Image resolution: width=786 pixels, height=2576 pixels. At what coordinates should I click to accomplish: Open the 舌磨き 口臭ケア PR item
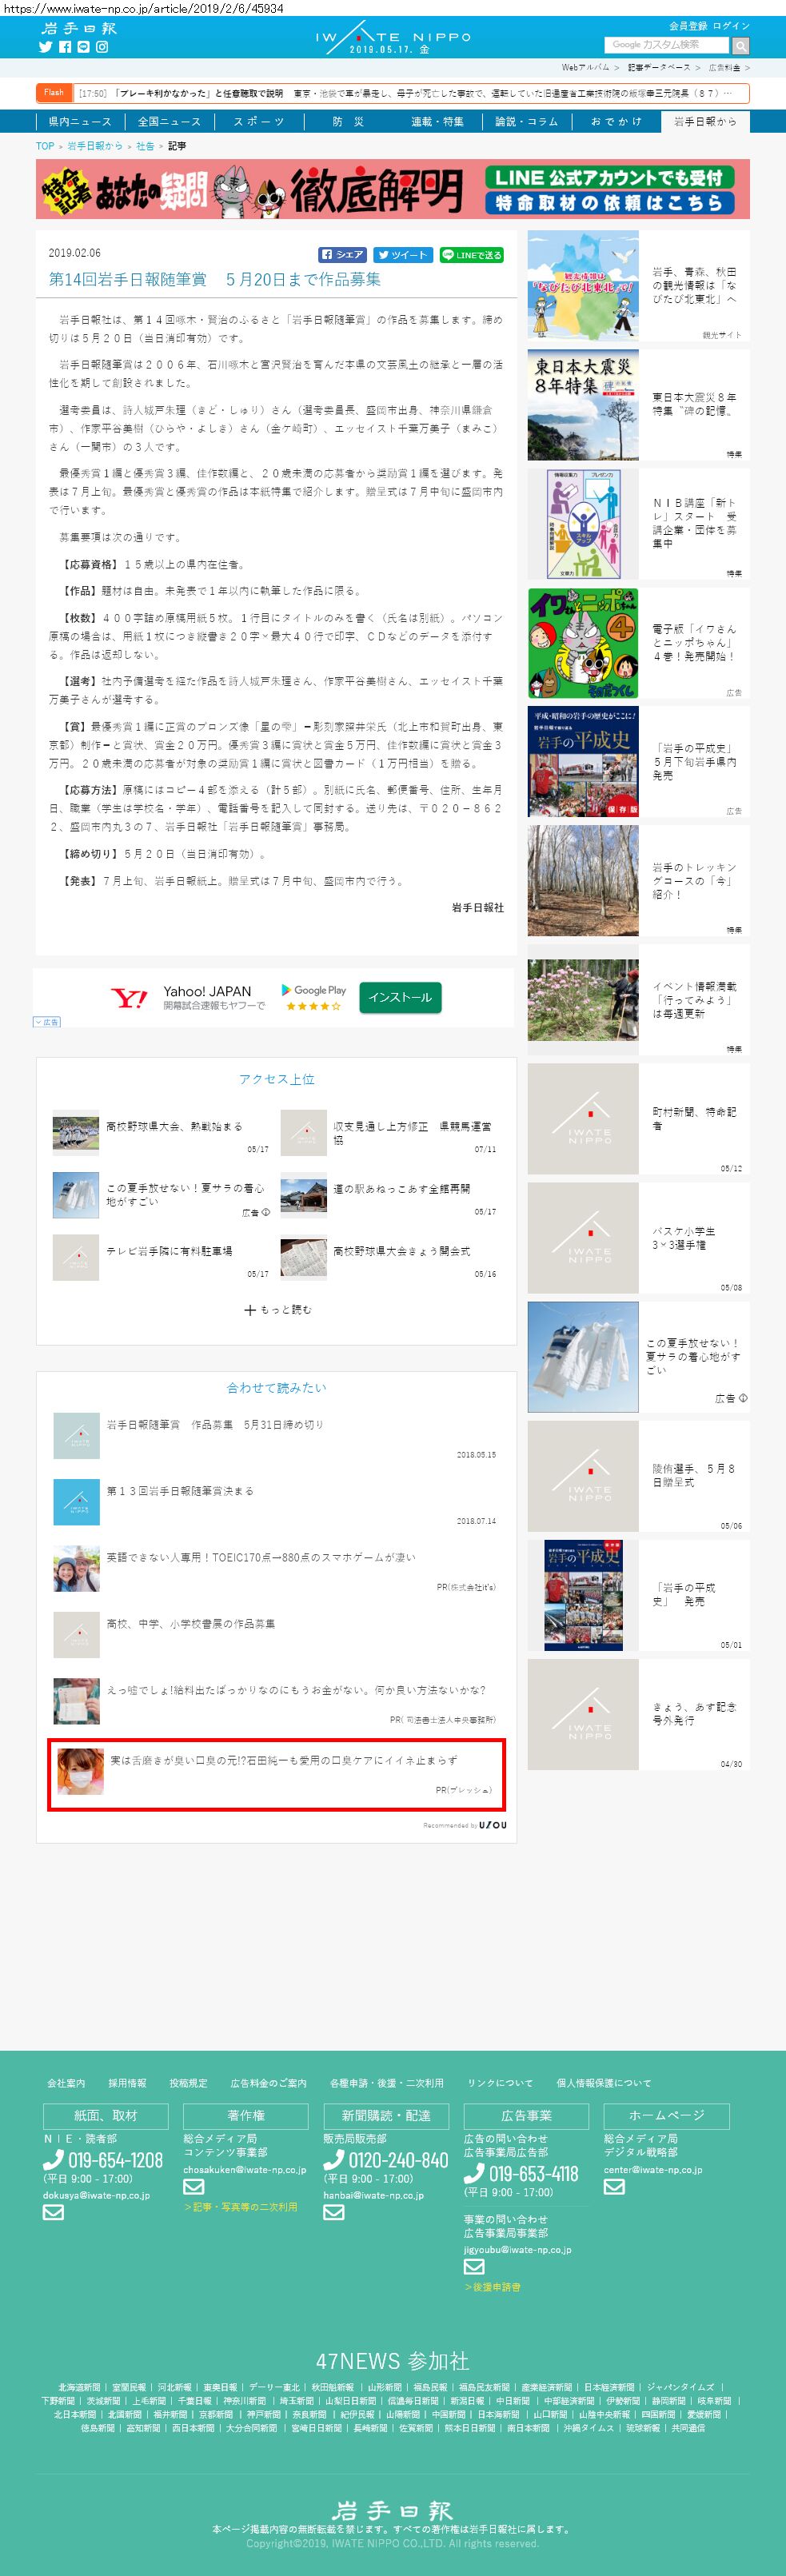277,1774
